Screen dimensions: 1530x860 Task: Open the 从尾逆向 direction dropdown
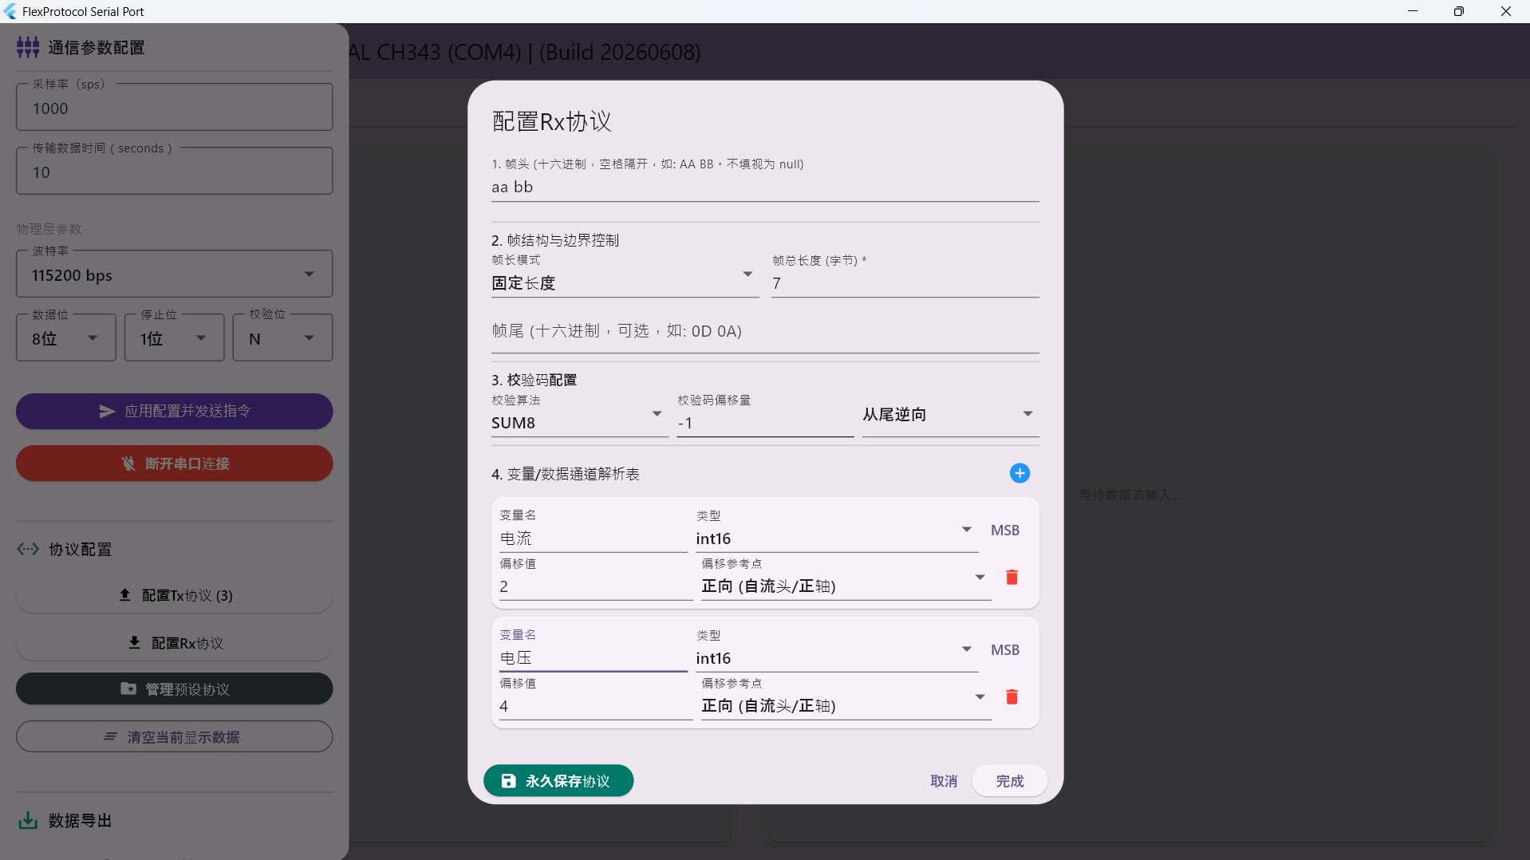click(950, 414)
